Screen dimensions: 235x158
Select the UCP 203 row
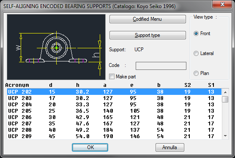click(x=114, y=98)
